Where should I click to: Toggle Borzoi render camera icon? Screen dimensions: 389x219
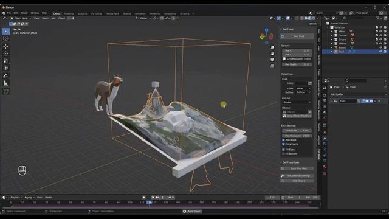click(x=385, y=47)
